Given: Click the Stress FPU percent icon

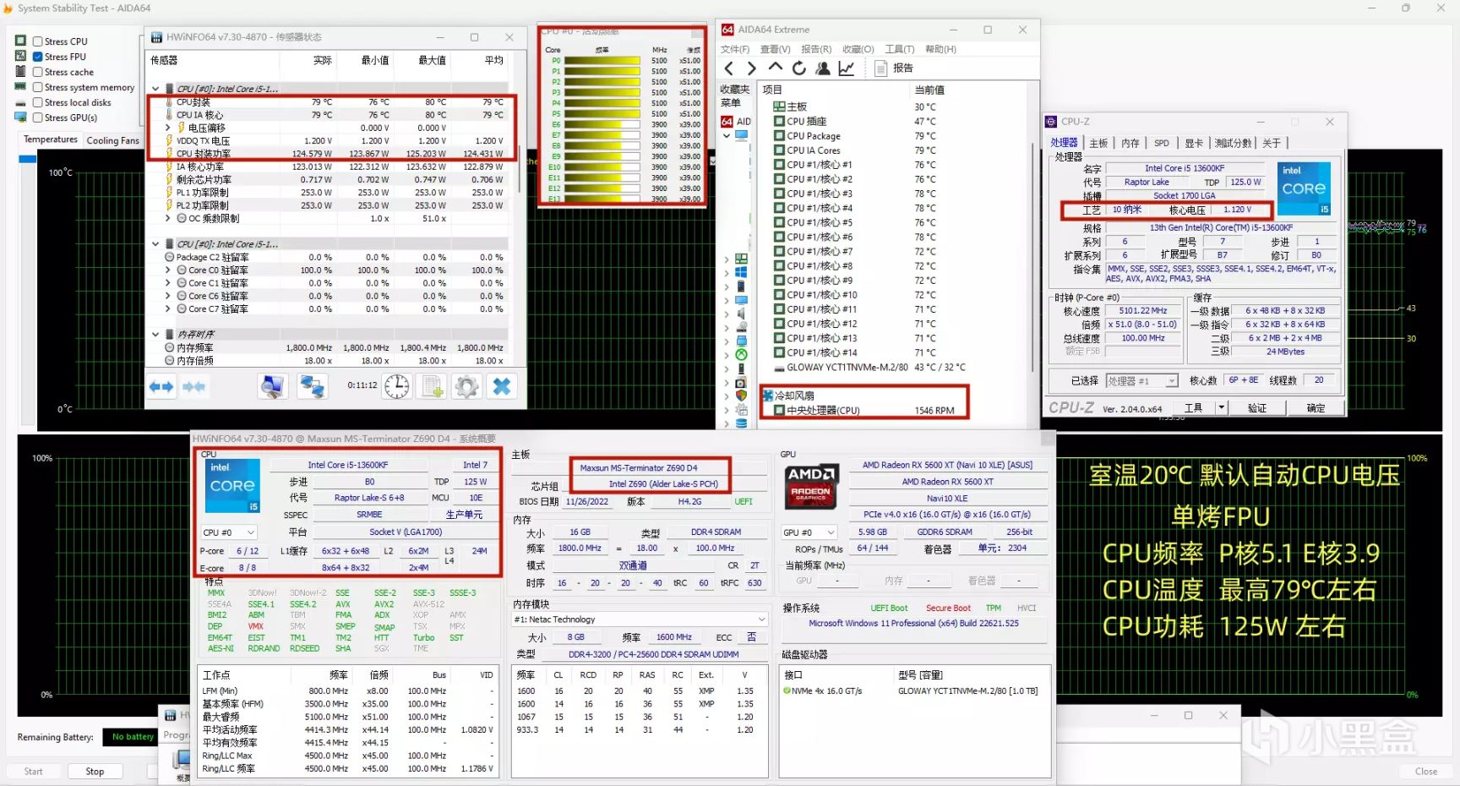Looking at the screenshot, I should point(20,56).
